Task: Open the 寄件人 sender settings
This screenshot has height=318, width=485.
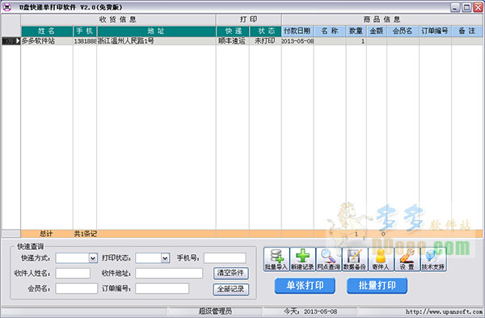Action: pyautogui.click(x=381, y=259)
